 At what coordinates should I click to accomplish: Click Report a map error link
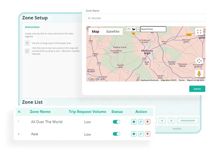(x=195, y=80)
